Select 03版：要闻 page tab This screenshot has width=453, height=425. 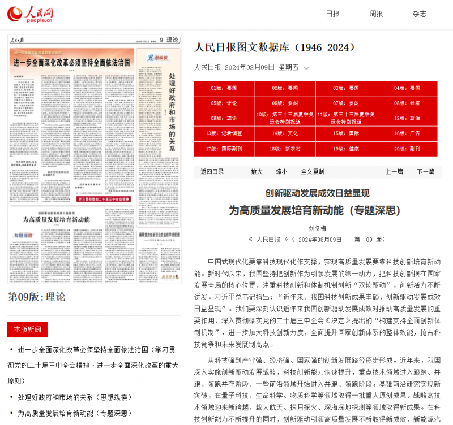(x=346, y=88)
